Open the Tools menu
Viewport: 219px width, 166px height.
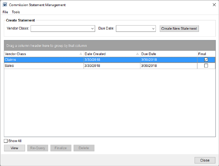tap(16, 12)
